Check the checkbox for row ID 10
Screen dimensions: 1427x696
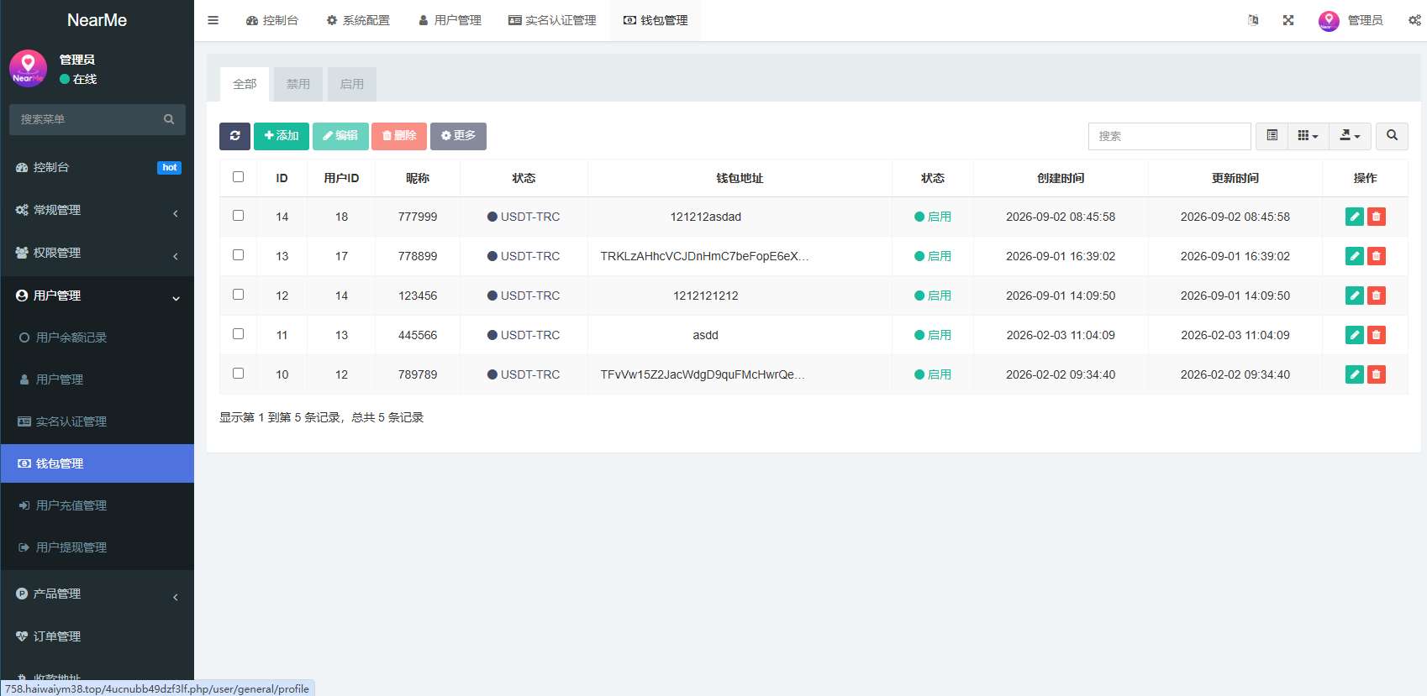tap(239, 374)
